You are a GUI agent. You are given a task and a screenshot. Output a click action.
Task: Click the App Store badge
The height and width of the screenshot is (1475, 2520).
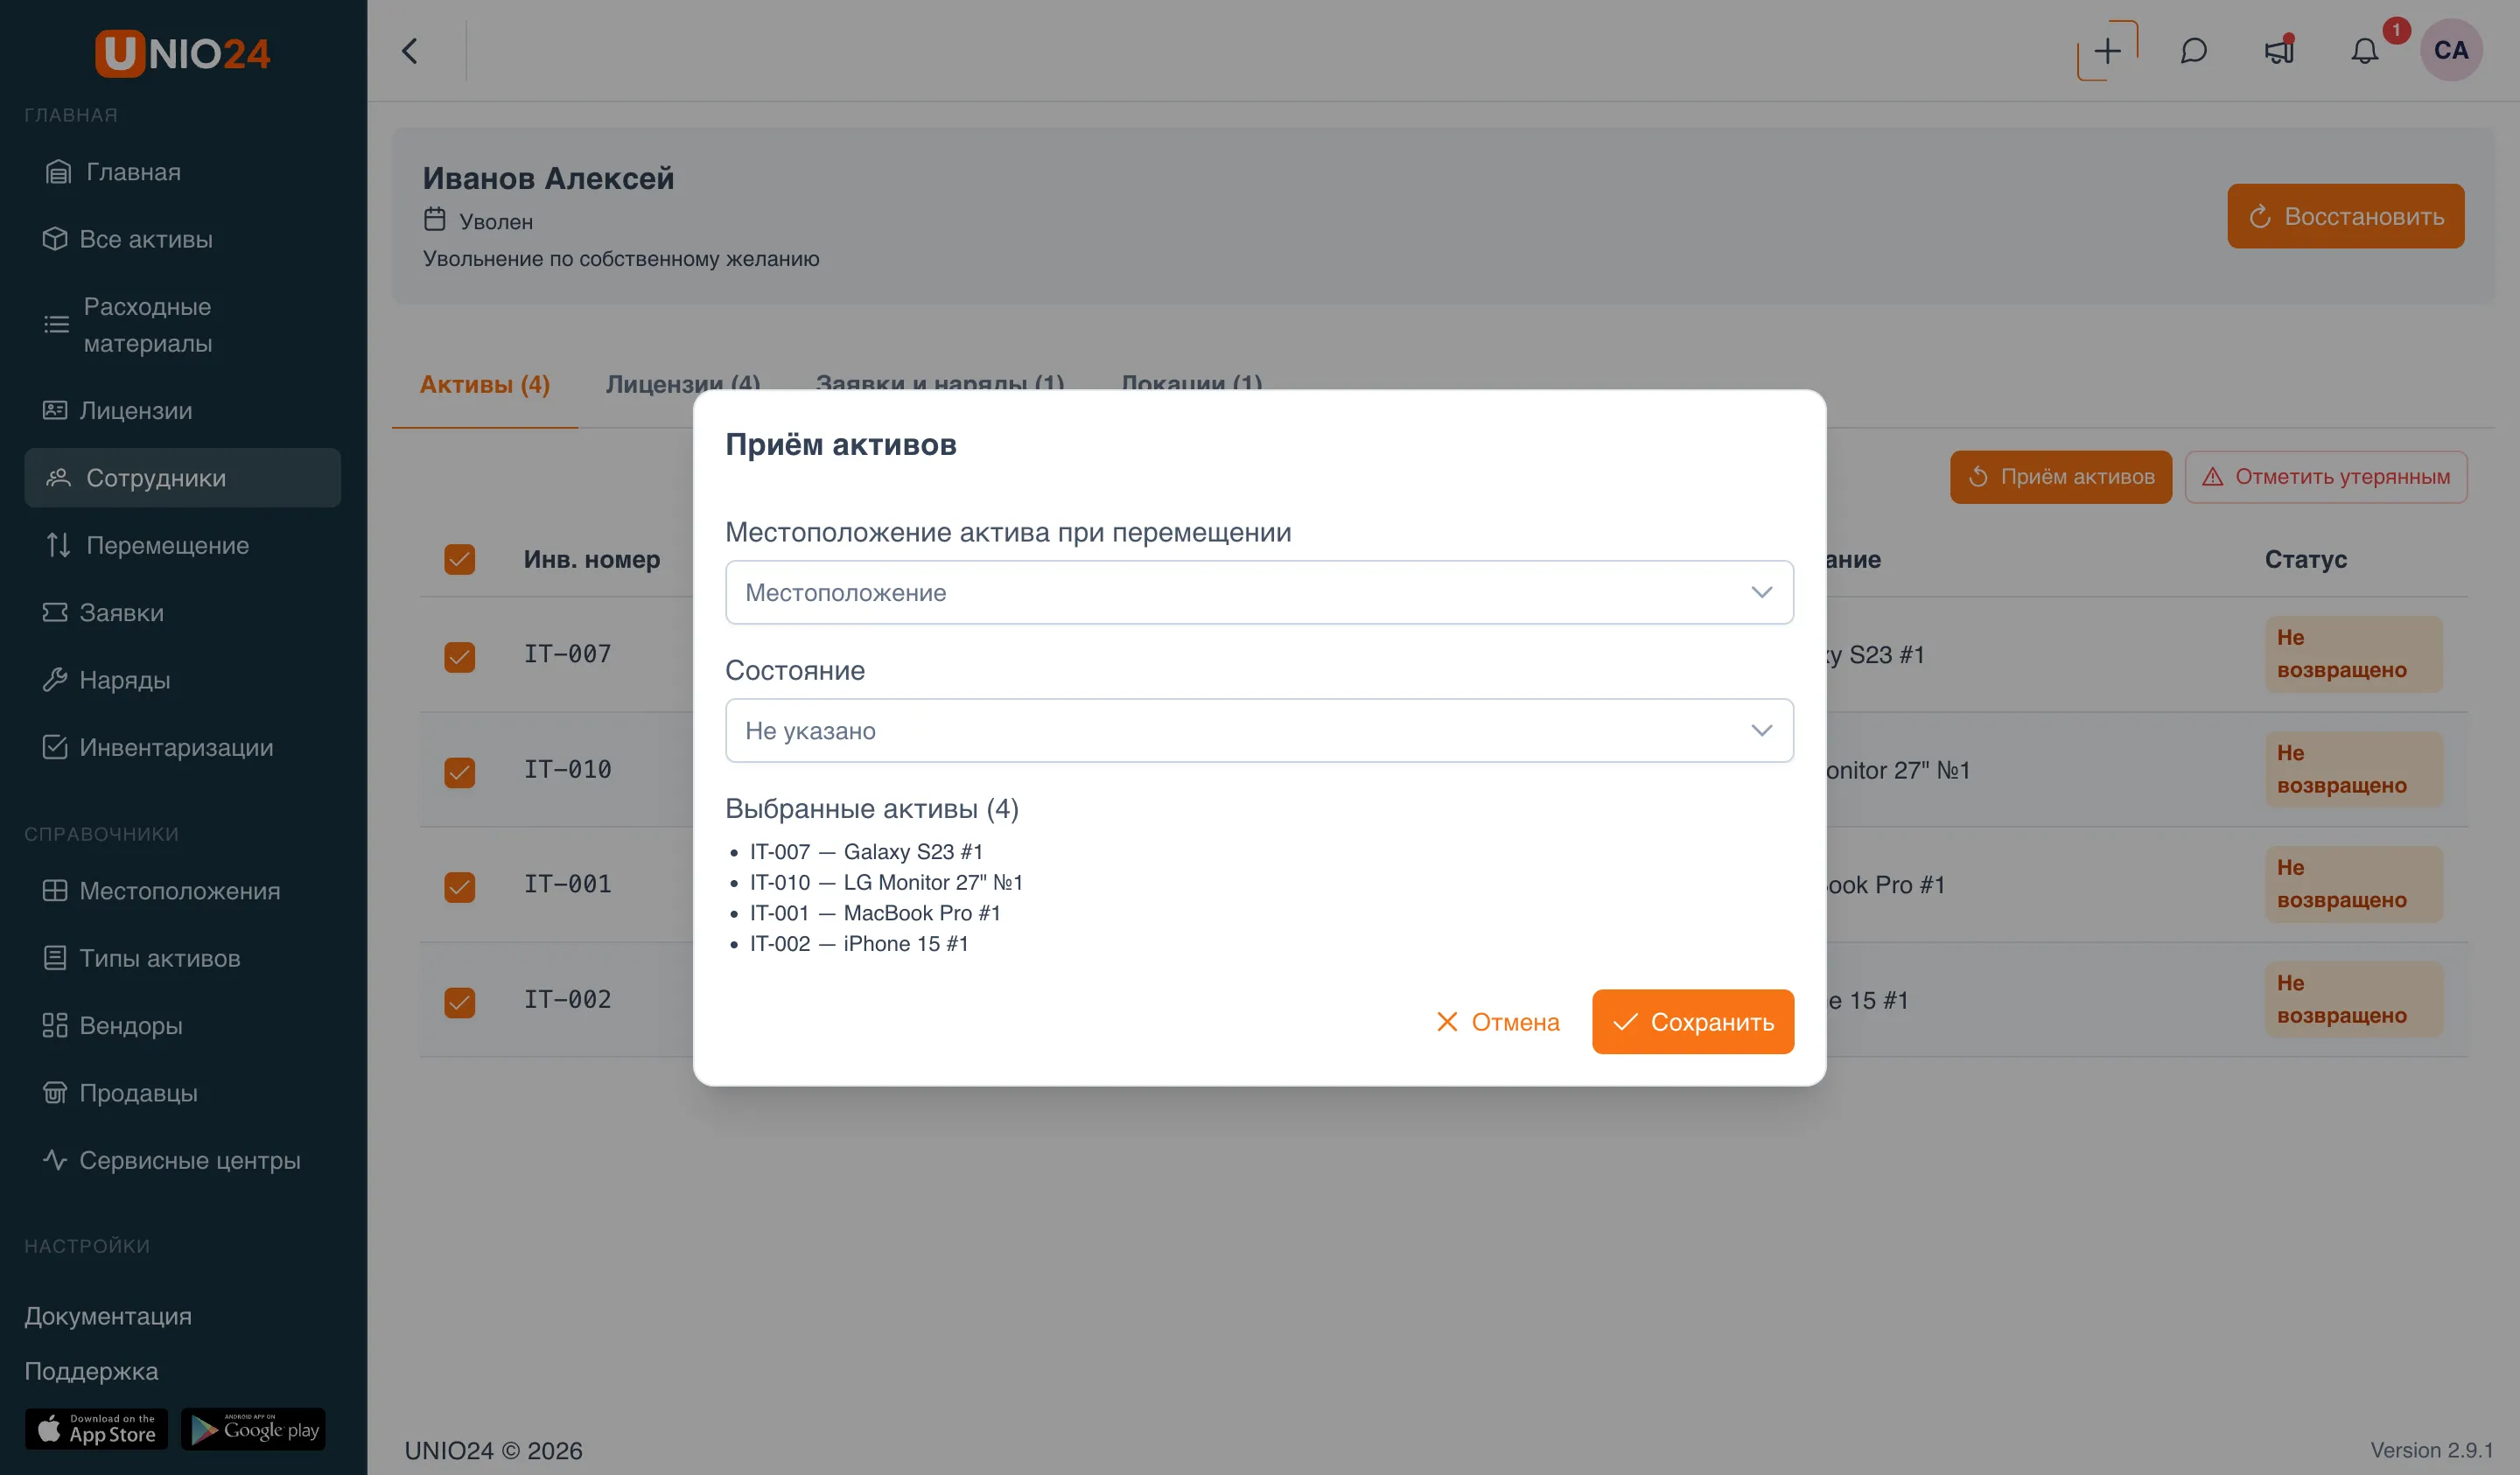pos(96,1429)
